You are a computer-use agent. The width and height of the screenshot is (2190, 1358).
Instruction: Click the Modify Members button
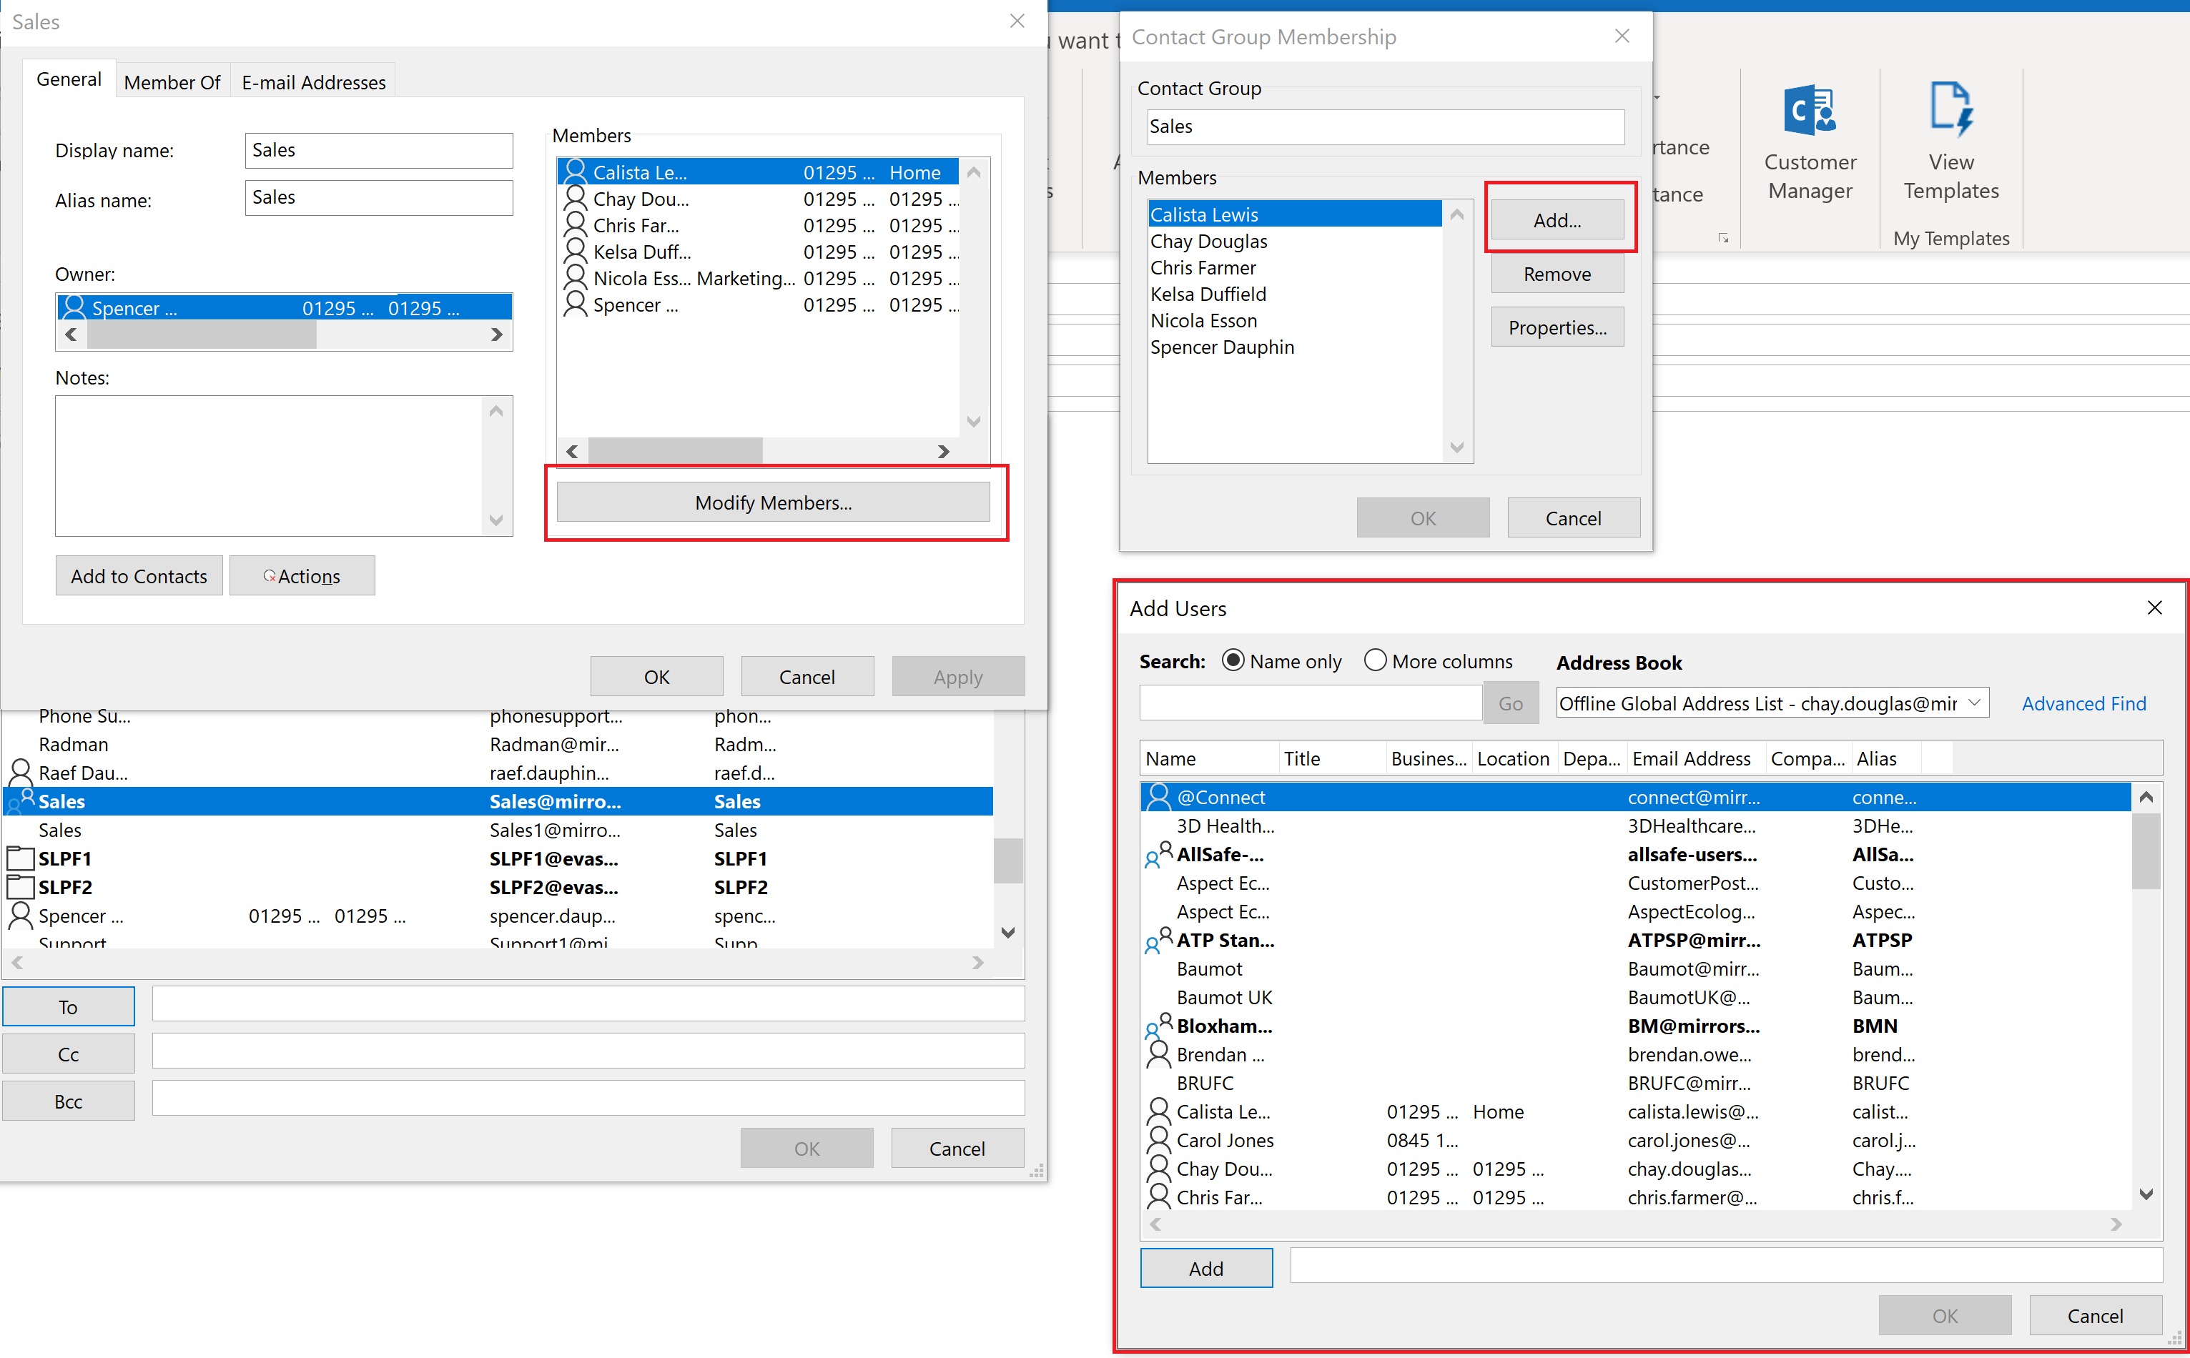coord(772,503)
